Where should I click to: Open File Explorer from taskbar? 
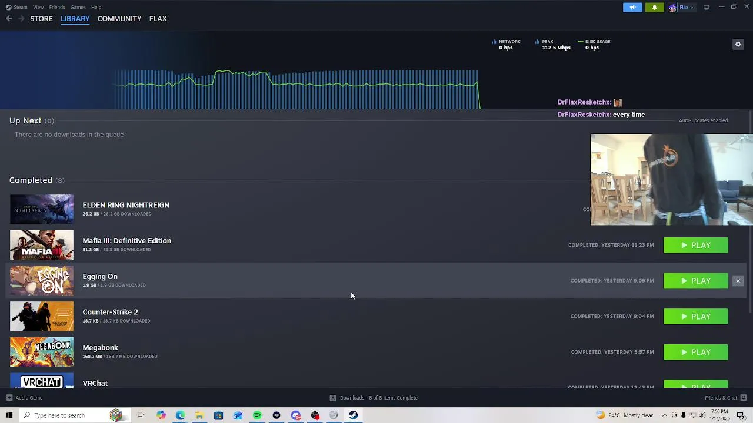199,415
